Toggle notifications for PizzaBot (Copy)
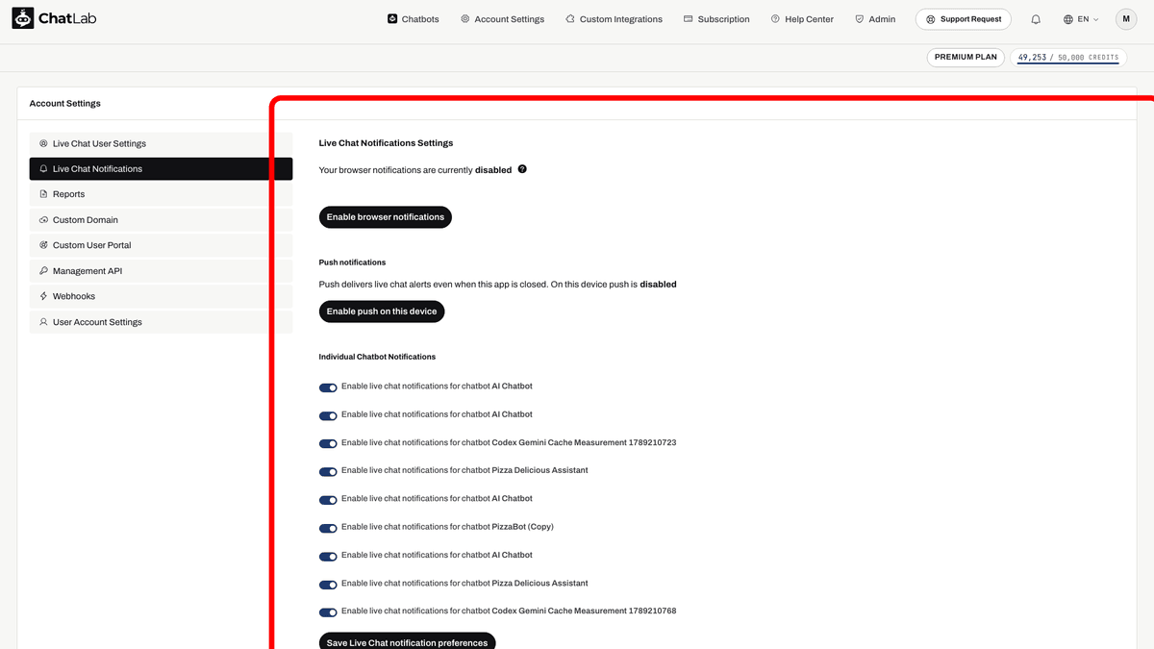 [328, 528]
